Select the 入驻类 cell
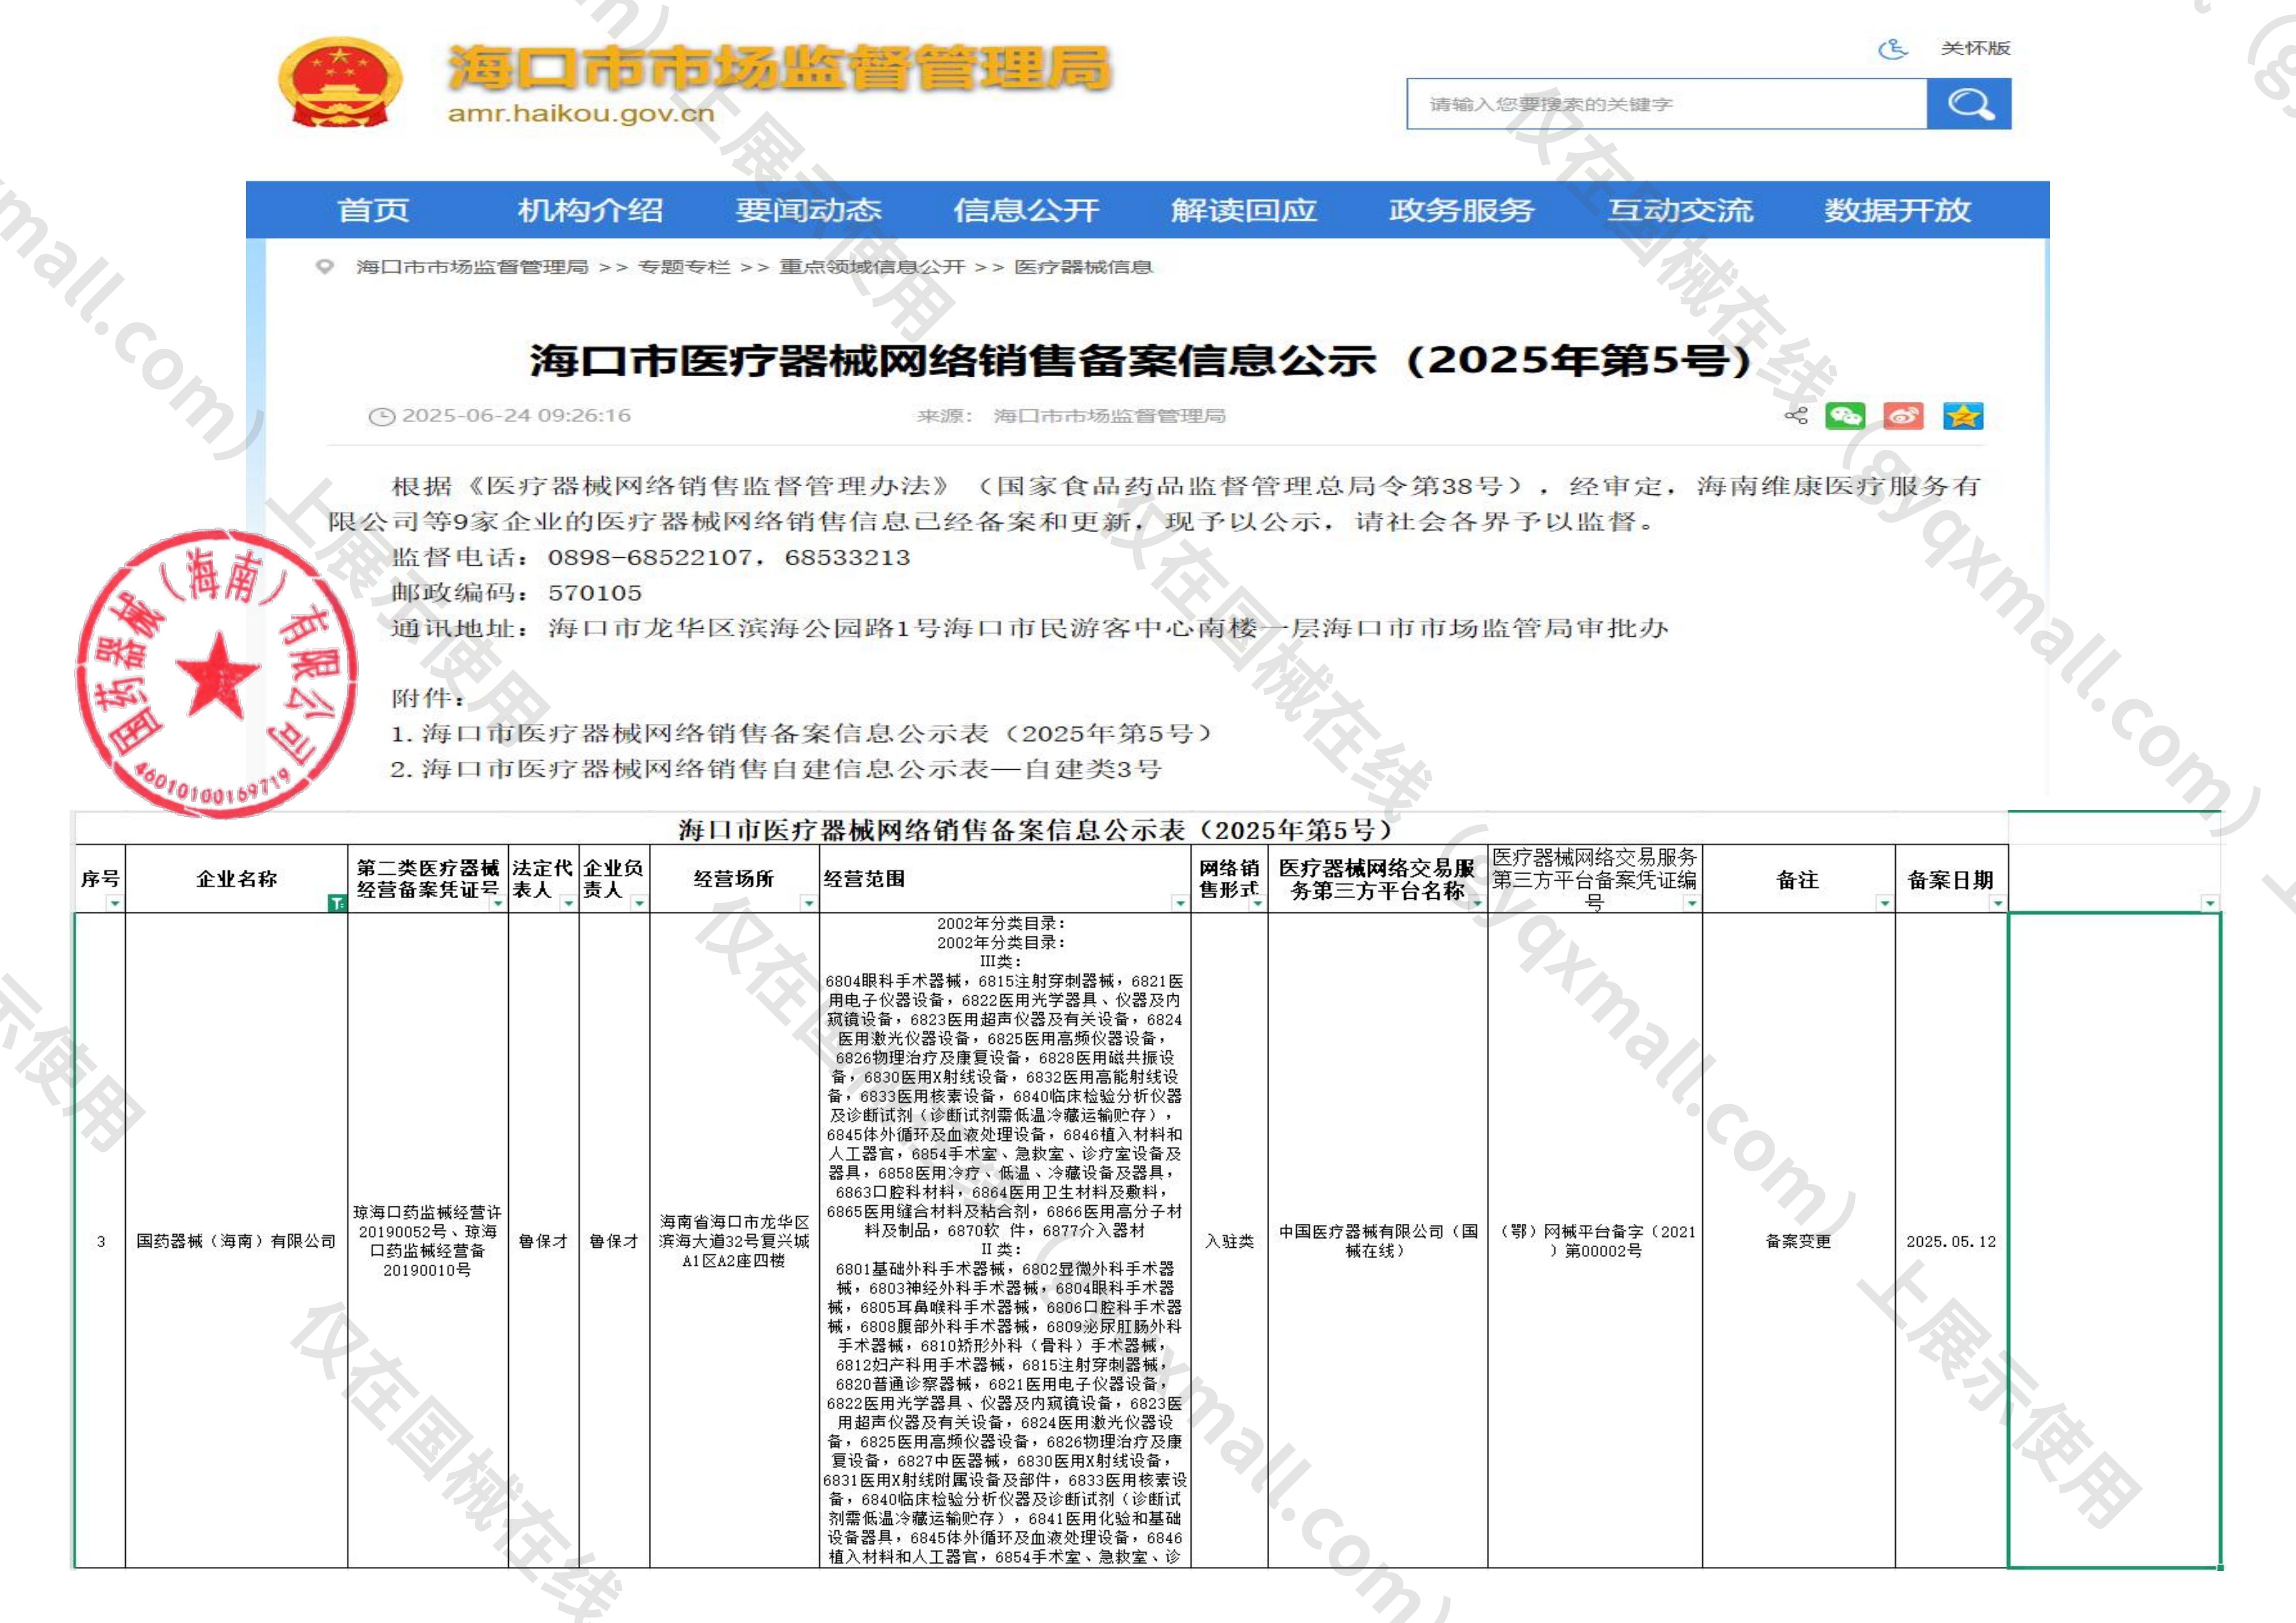 (1229, 1240)
